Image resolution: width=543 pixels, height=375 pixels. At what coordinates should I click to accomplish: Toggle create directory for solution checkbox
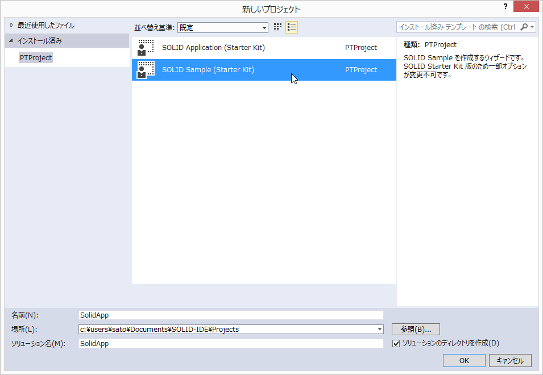click(x=396, y=343)
